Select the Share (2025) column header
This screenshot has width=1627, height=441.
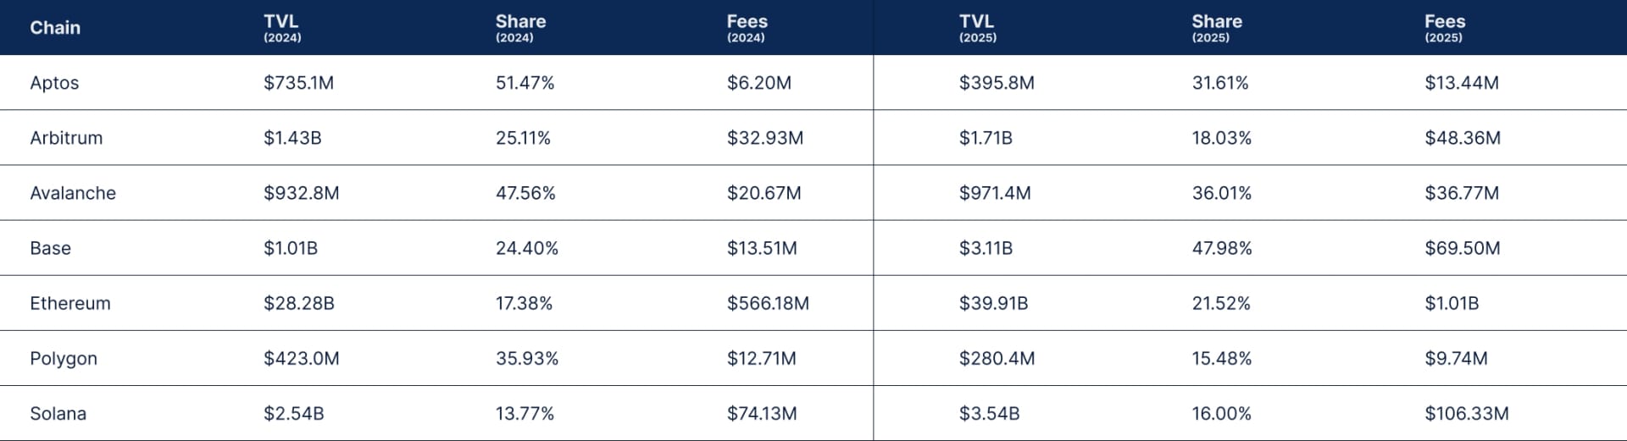point(1217,27)
